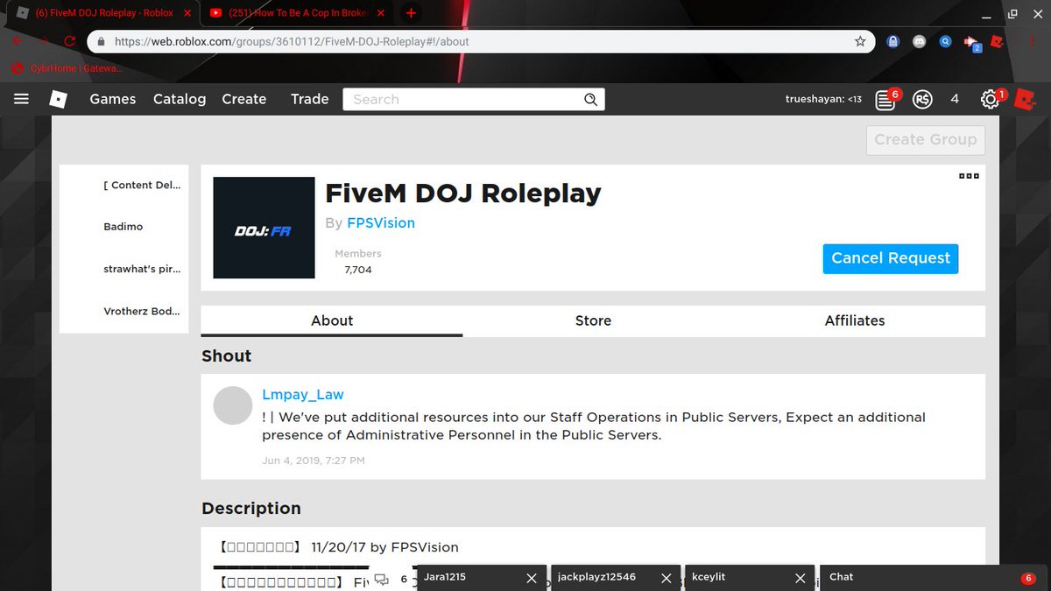The image size is (1051, 591).
Task: Select the Vrotherz Bod... group in sidebar
Action: [x=142, y=311]
